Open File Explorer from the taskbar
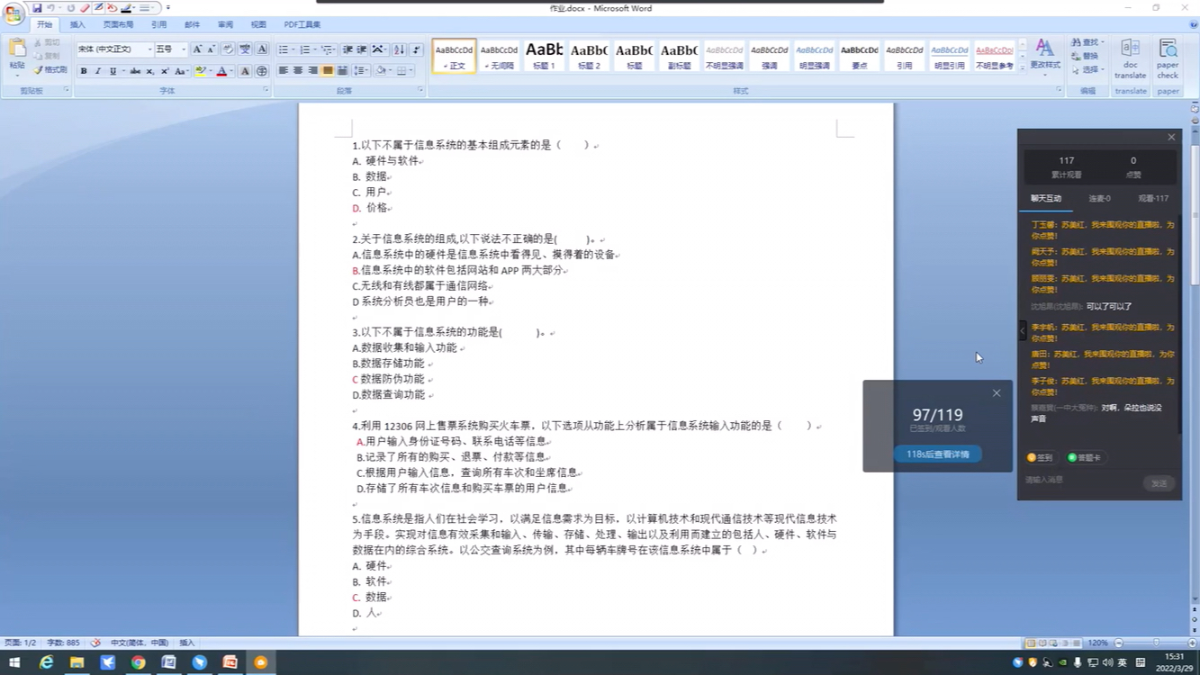The width and height of the screenshot is (1200, 675). (77, 662)
